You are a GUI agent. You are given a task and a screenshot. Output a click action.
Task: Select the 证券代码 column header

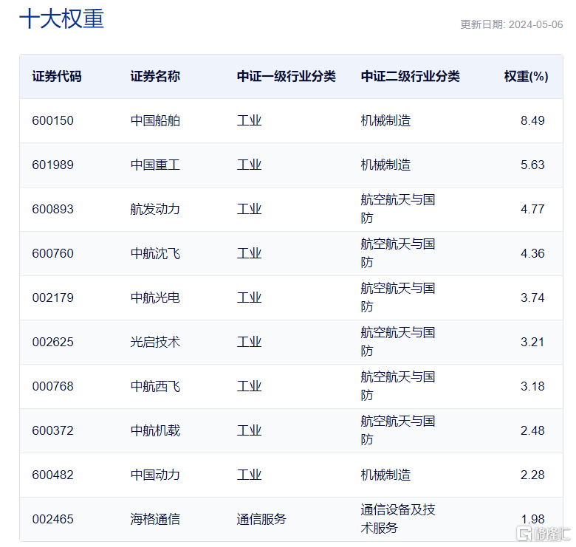pos(57,76)
